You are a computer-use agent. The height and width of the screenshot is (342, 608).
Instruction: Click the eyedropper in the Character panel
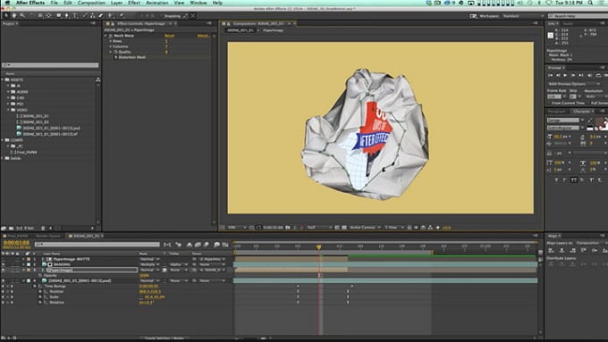(590, 121)
